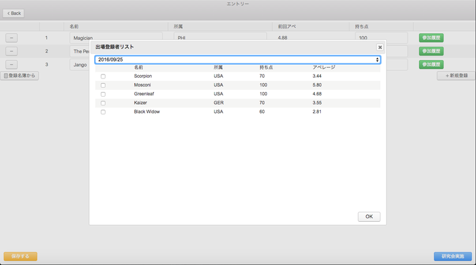The height and width of the screenshot is (265, 476).
Task: Click the Kaizer name text
Action: (140, 103)
